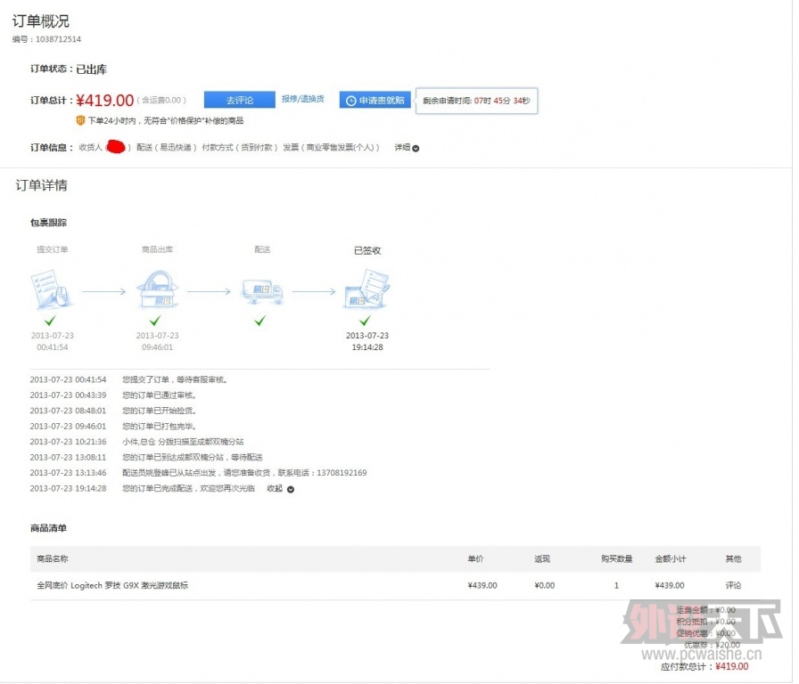The image size is (799, 684).
Task: Click the 配送（易迅快递）info text
Action: pos(166,148)
